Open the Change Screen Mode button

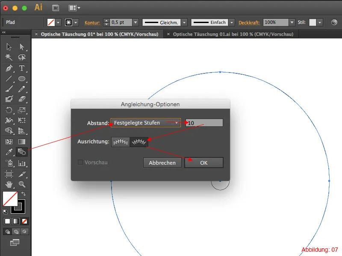[x=15, y=242]
